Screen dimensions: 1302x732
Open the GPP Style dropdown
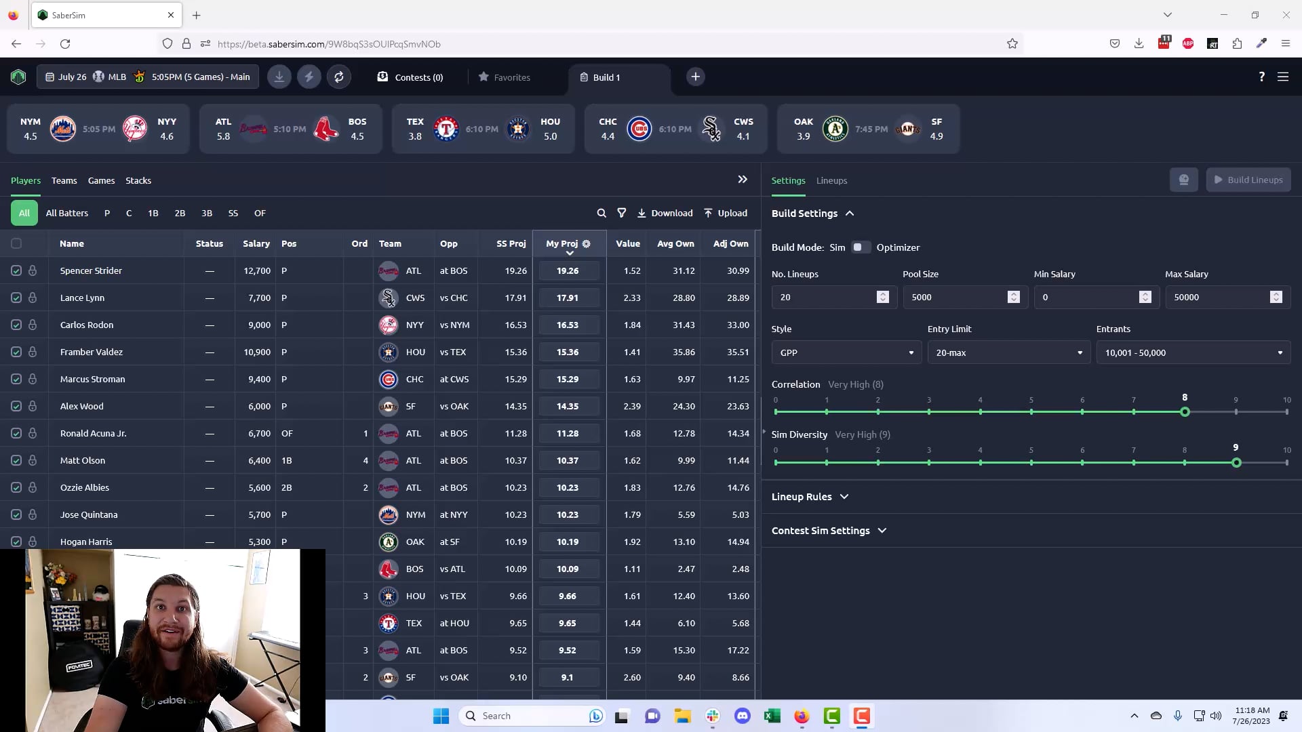point(846,352)
